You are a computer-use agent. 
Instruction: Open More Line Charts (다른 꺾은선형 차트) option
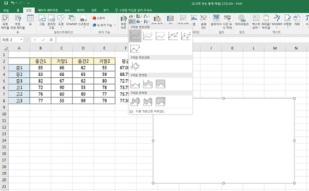coord(161,111)
